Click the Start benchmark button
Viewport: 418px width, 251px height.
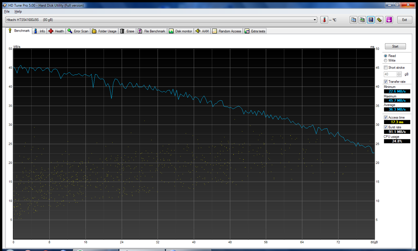pyautogui.click(x=395, y=46)
